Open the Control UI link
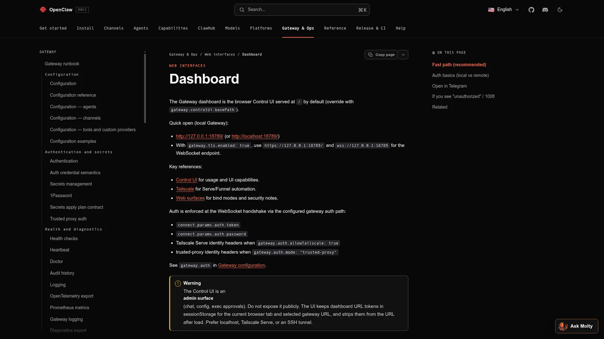This screenshot has height=339, width=604. (x=186, y=180)
